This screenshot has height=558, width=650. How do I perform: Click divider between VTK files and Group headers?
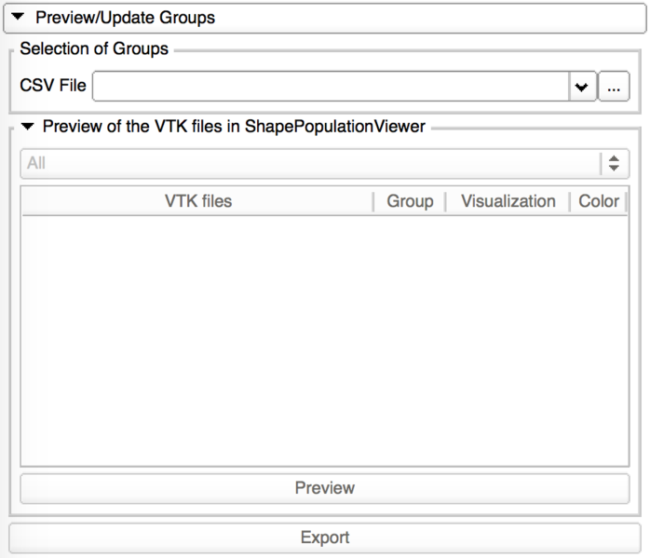373,201
